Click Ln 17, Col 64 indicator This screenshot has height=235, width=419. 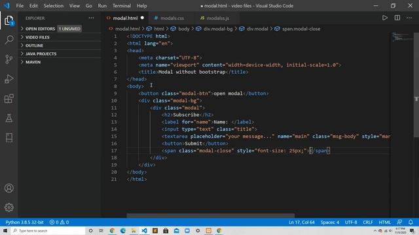[x=301, y=222]
